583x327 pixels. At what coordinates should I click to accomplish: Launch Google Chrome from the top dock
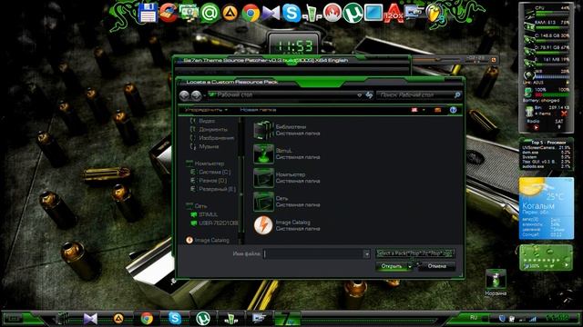pyautogui.click(x=251, y=14)
